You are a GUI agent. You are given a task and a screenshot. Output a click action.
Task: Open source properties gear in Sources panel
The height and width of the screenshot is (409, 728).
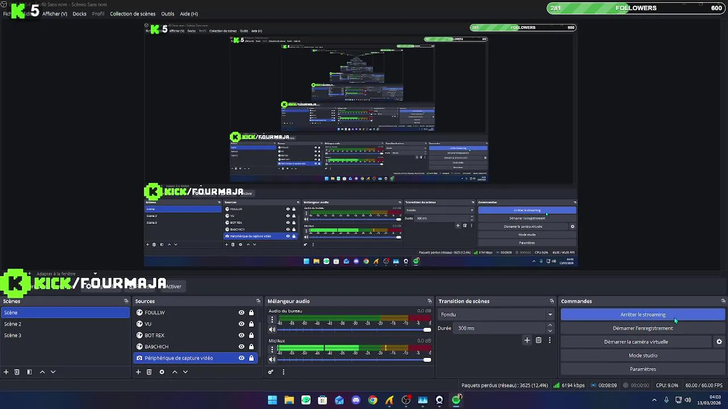tap(162, 372)
